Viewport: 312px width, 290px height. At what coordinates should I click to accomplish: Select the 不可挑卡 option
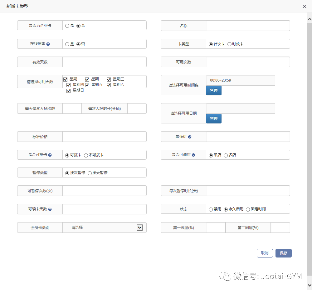(x=86, y=155)
